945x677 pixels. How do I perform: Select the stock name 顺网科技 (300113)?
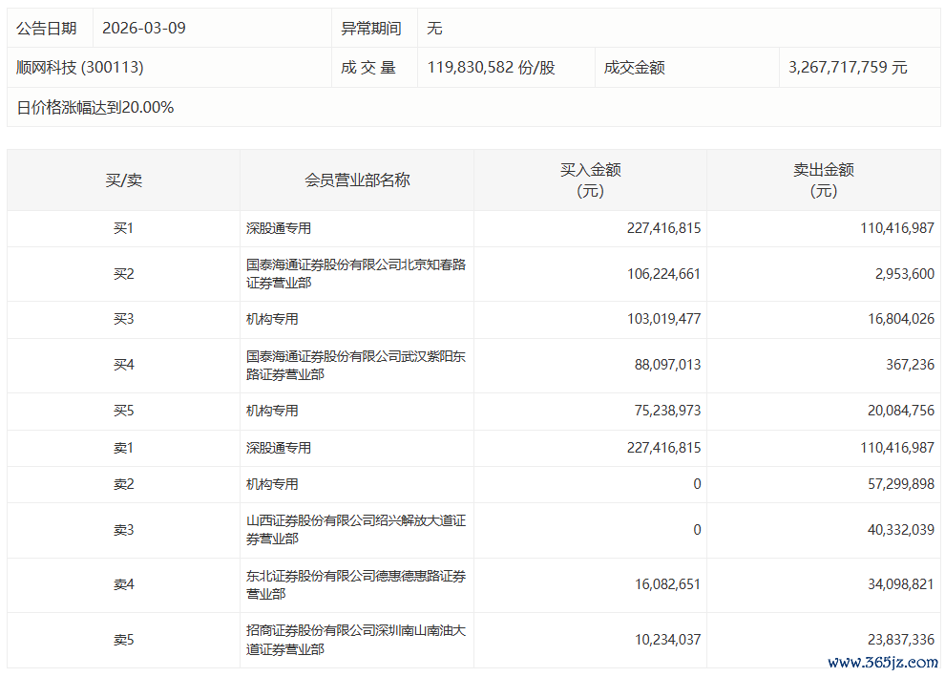(x=80, y=68)
